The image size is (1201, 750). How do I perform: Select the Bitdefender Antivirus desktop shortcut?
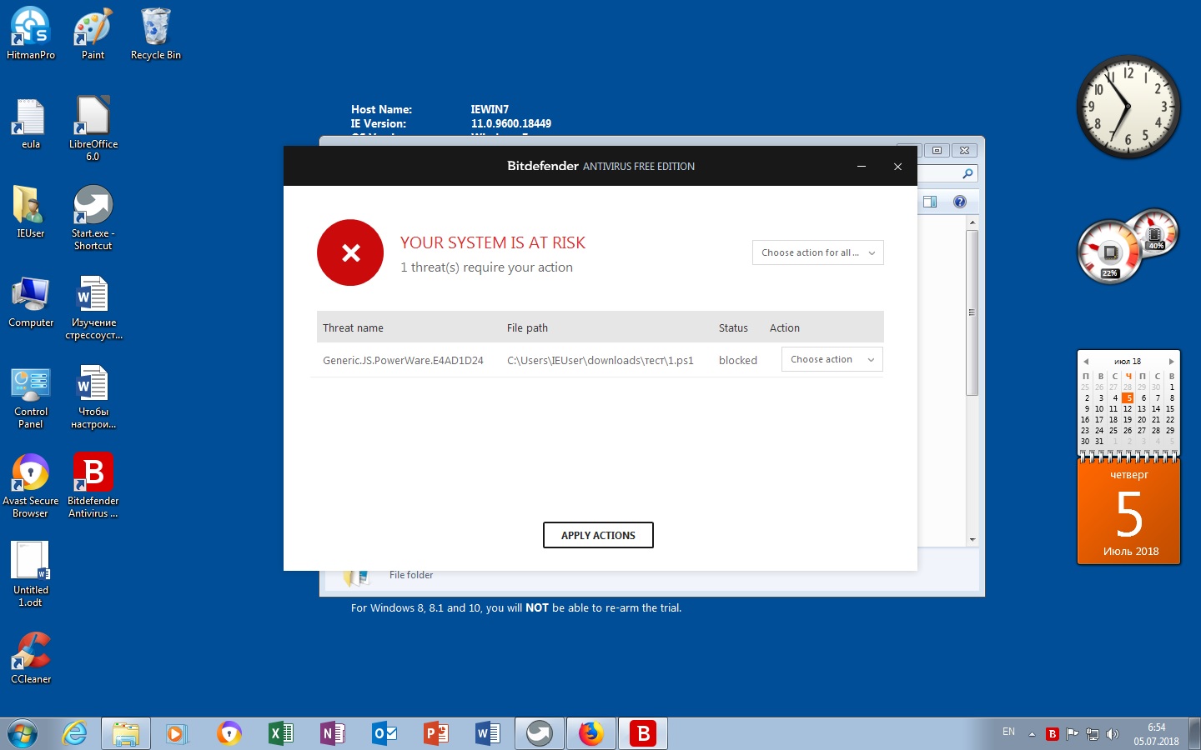point(93,486)
